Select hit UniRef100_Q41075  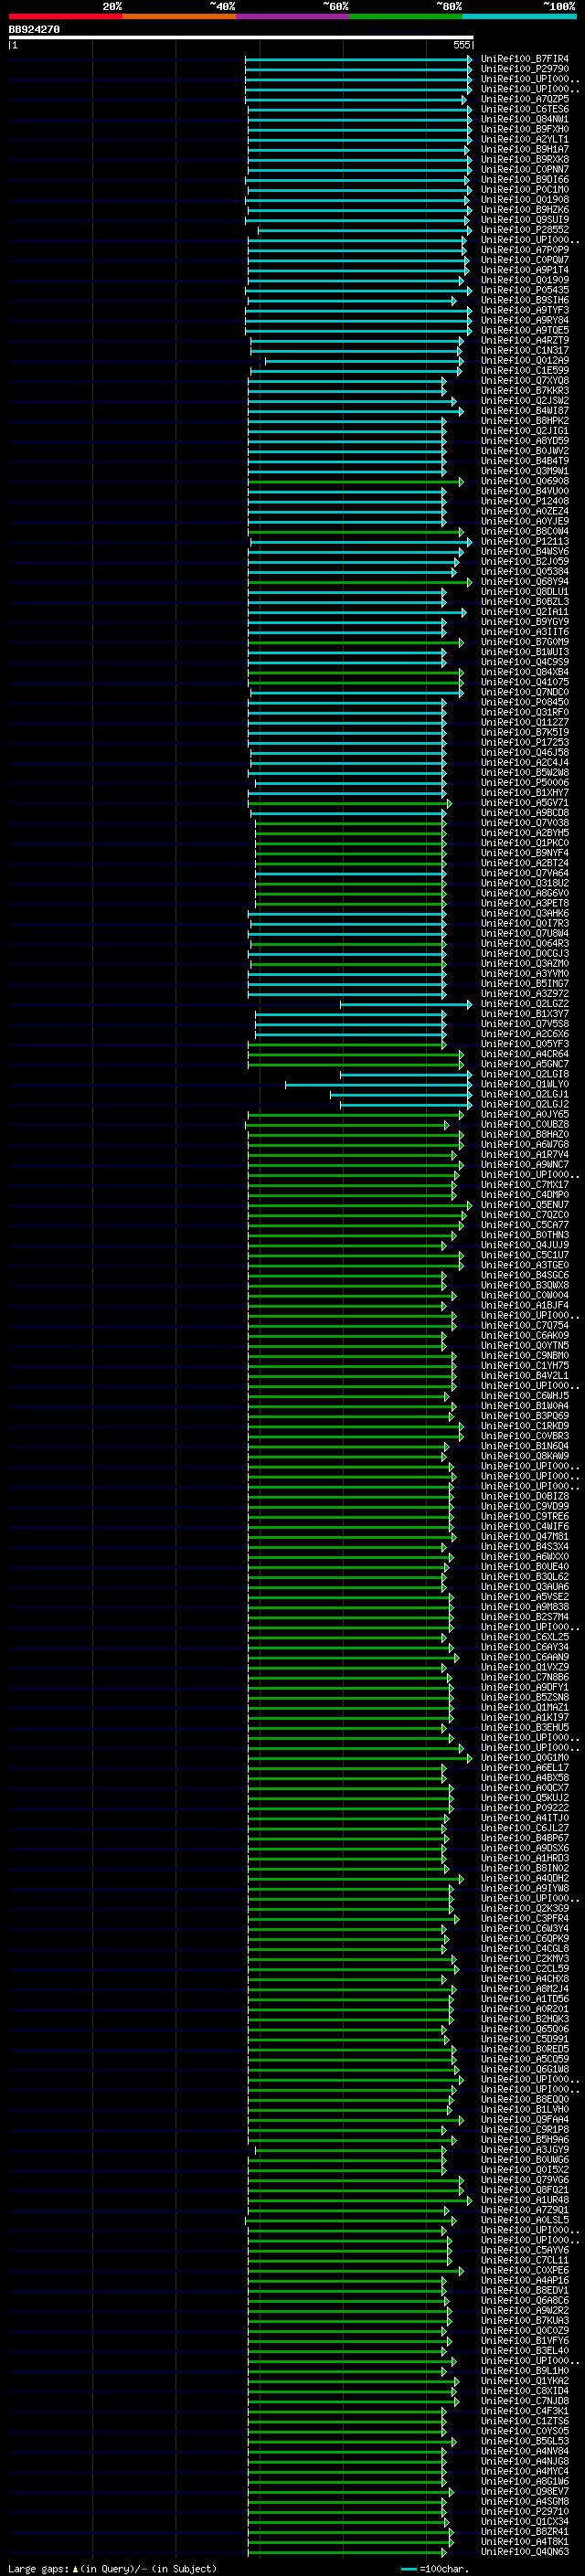(x=525, y=682)
